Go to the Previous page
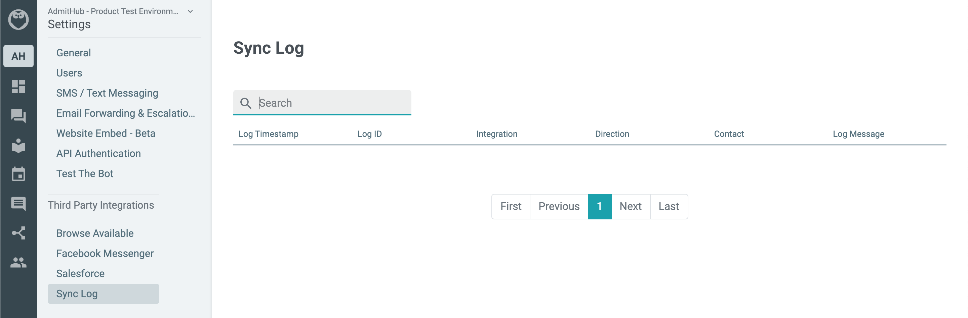The image size is (968, 318). 559,207
